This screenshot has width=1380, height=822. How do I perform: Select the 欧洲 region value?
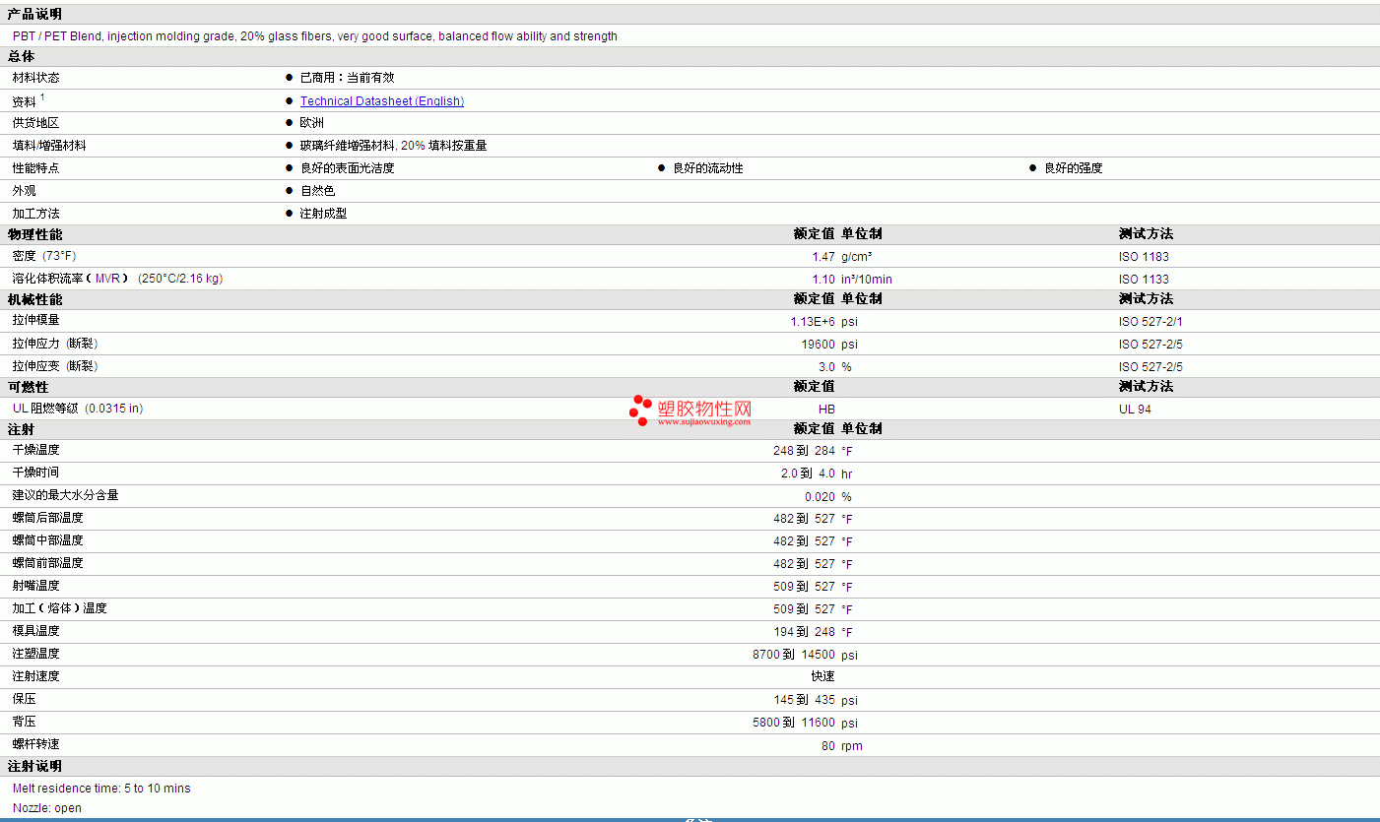coord(312,123)
